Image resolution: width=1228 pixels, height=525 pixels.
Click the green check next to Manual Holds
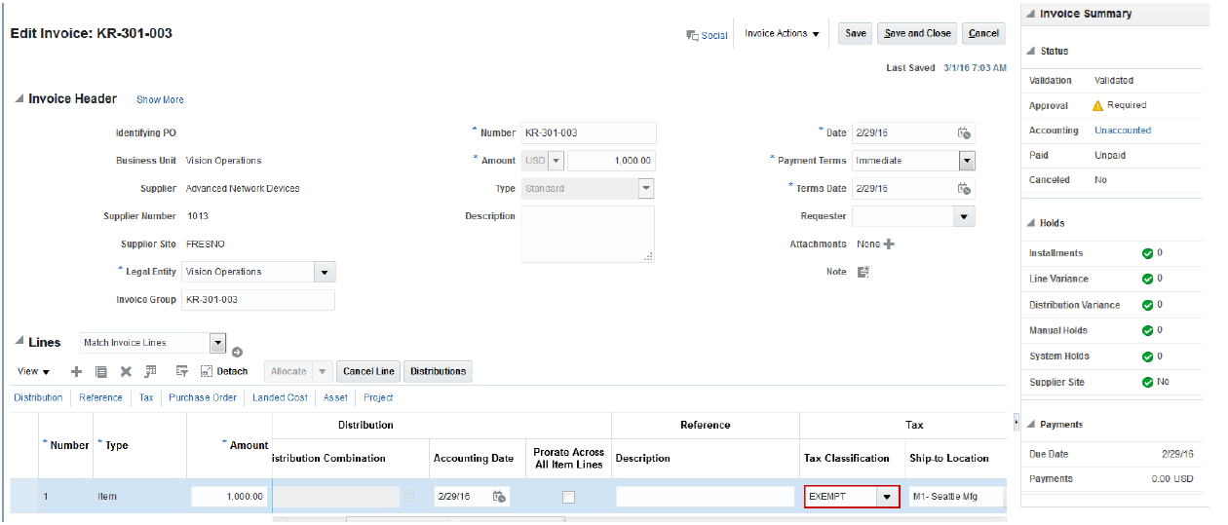coord(1147,330)
